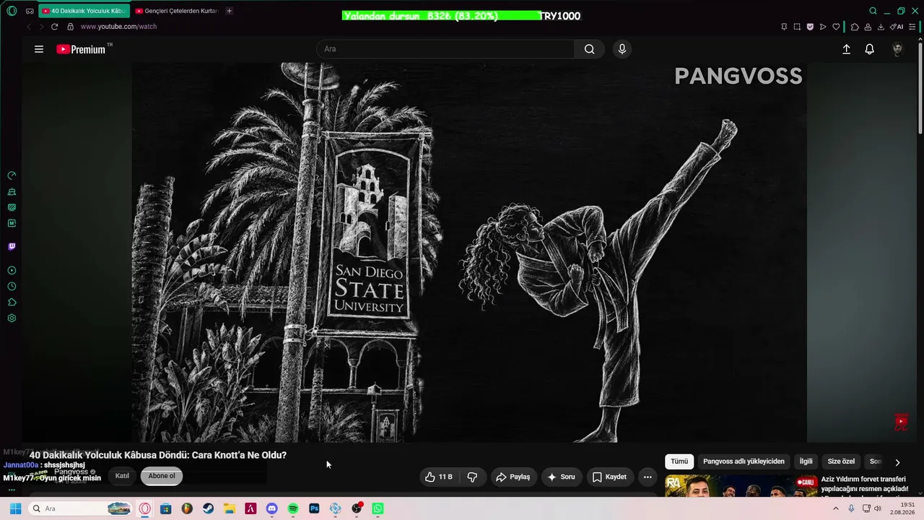Open more video actions (three dots)
The image size is (924, 520).
pos(648,477)
